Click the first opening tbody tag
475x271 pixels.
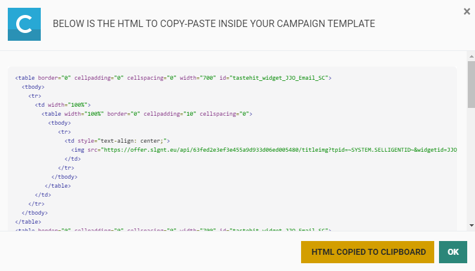pos(33,87)
